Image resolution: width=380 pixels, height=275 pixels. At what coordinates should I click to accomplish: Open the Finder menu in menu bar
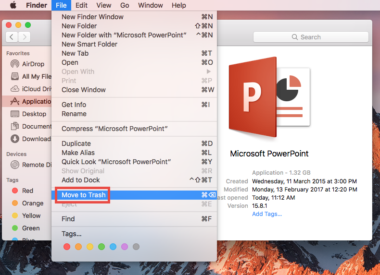[x=37, y=5]
